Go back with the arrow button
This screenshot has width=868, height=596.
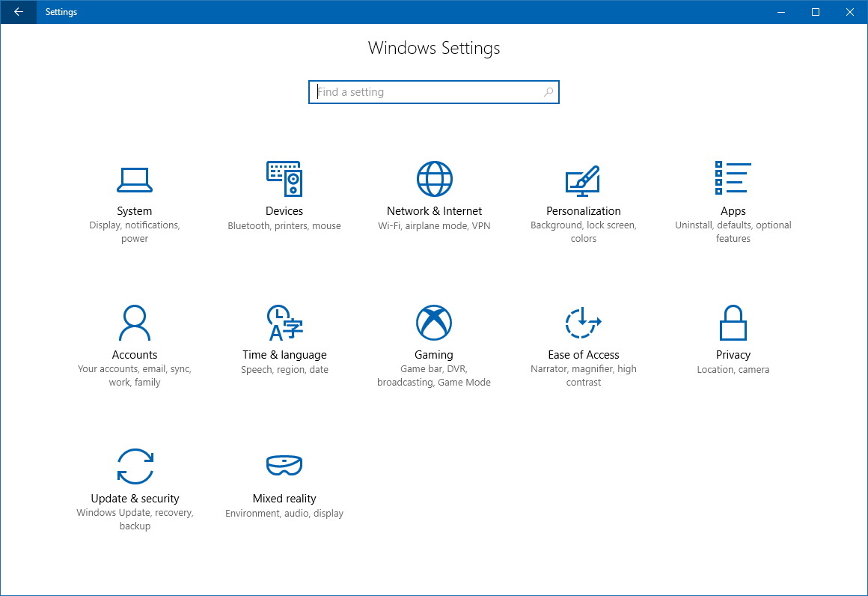(18, 12)
